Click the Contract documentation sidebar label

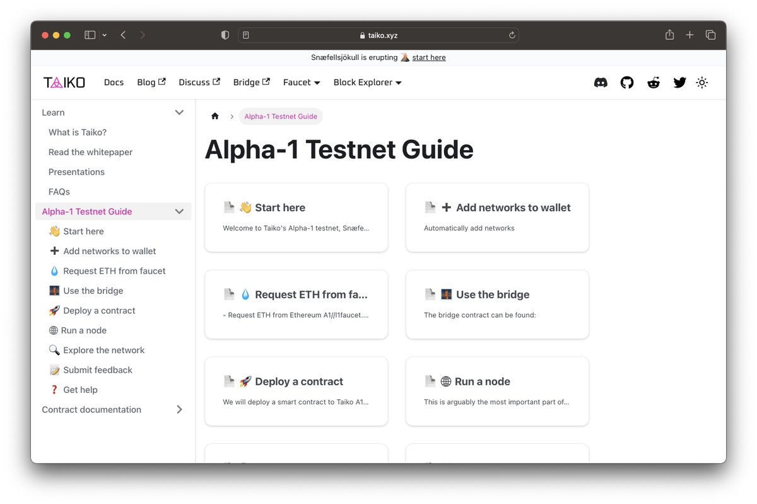[x=91, y=409]
